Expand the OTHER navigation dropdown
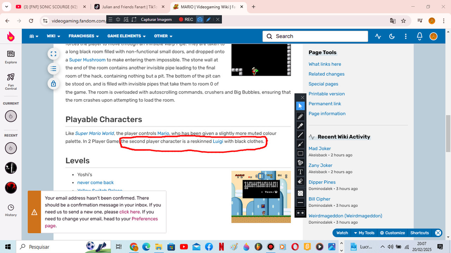The width and height of the screenshot is (451, 253). pyautogui.click(x=163, y=36)
